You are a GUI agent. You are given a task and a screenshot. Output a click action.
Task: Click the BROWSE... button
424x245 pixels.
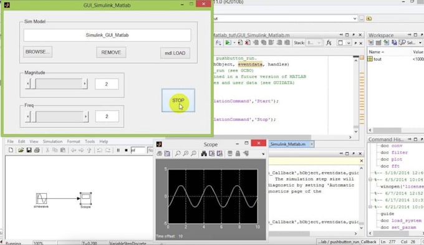(x=37, y=52)
